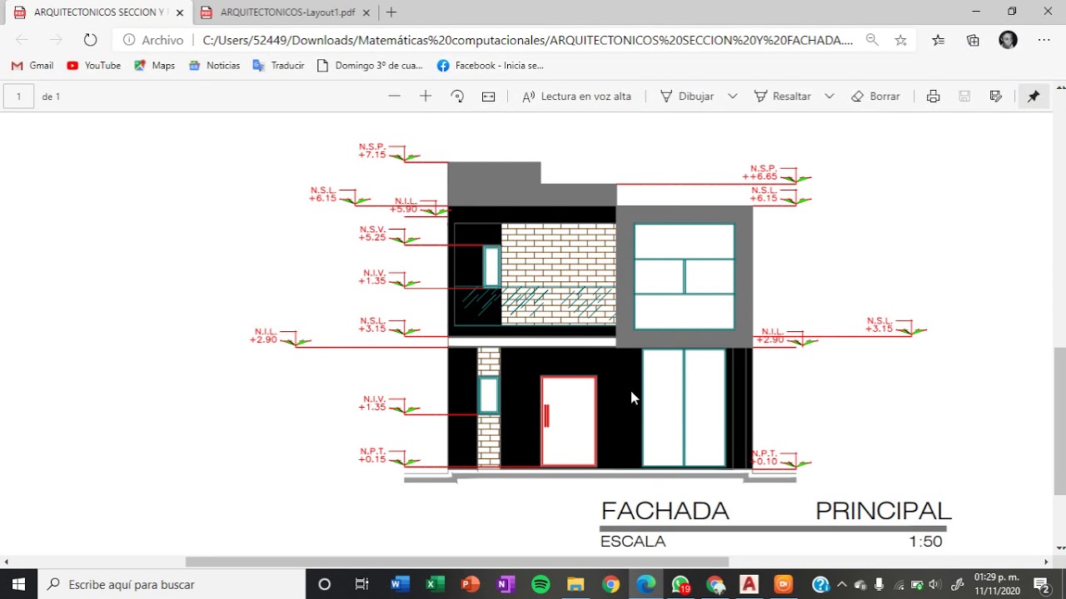Open the Windows Start menu

19,585
